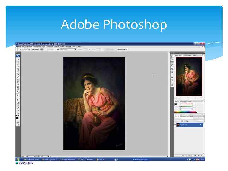Select the Hand tool
228x171 pixels.
pos(18,111)
